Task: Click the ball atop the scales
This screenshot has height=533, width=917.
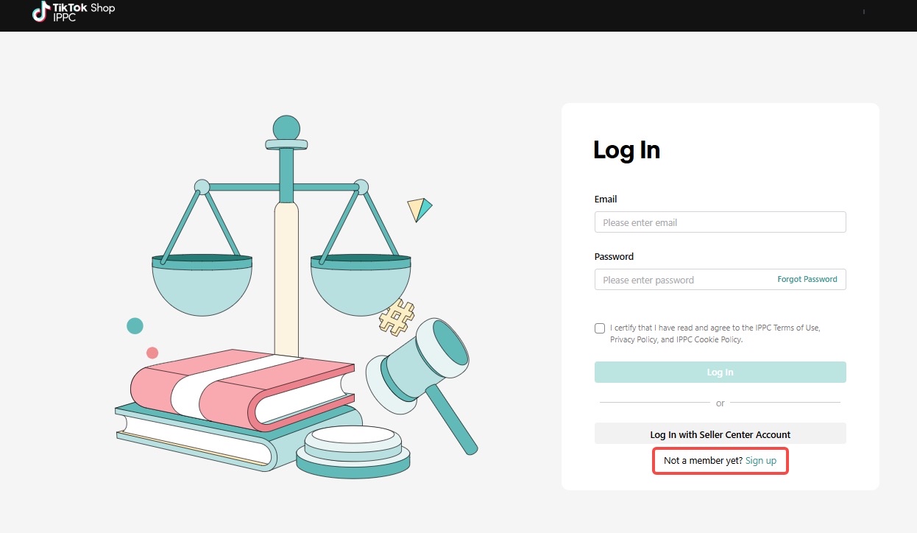Action: pos(286,127)
